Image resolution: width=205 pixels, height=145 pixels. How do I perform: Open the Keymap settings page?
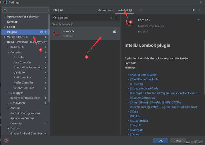(12, 22)
